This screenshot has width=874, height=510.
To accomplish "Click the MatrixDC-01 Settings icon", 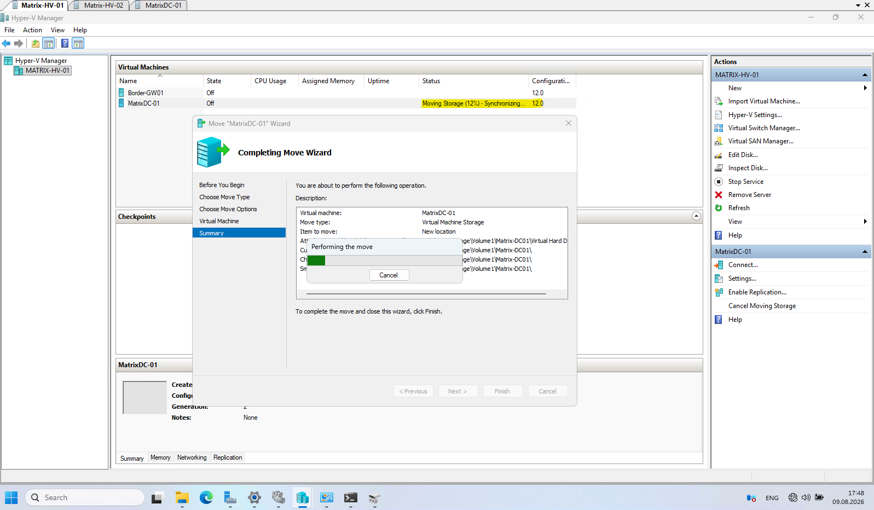I will (719, 279).
